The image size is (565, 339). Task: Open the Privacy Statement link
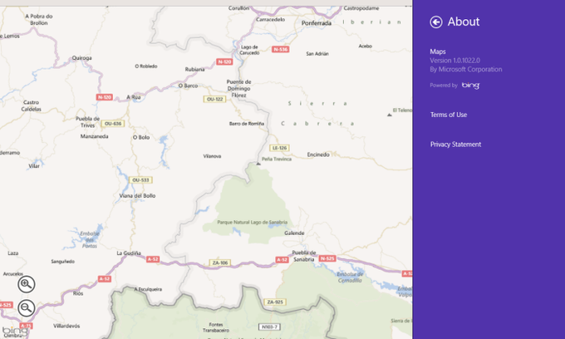click(x=455, y=145)
